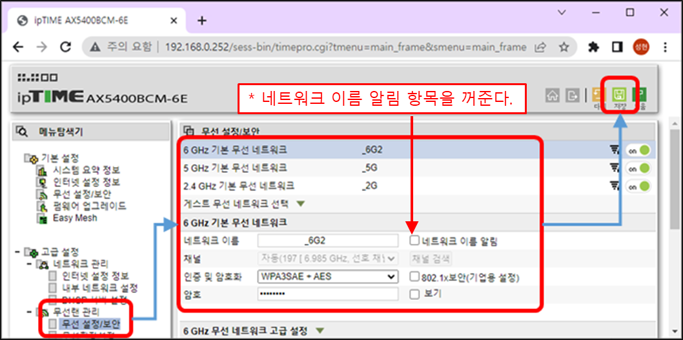Open the Chrome profile avatar
The height and width of the screenshot is (340, 683).
click(x=641, y=47)
